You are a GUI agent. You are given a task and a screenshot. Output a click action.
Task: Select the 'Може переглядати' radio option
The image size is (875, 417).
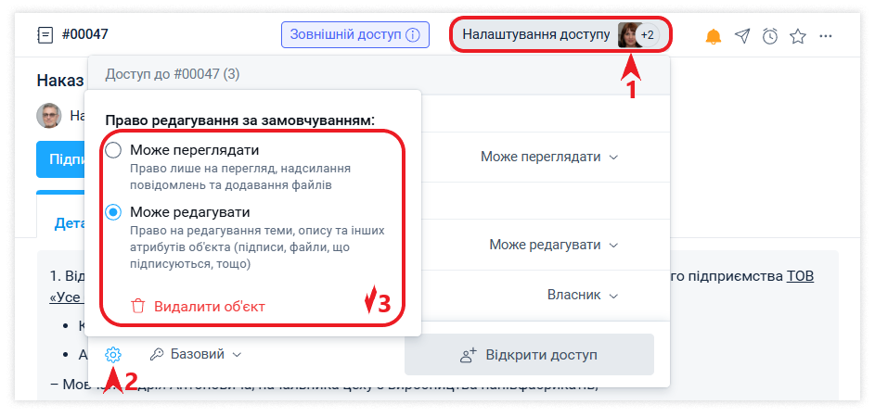pyautogui.click(x=113, y=150)
